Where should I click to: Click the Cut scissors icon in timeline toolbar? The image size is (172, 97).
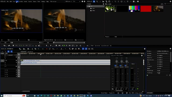[32, 49]
